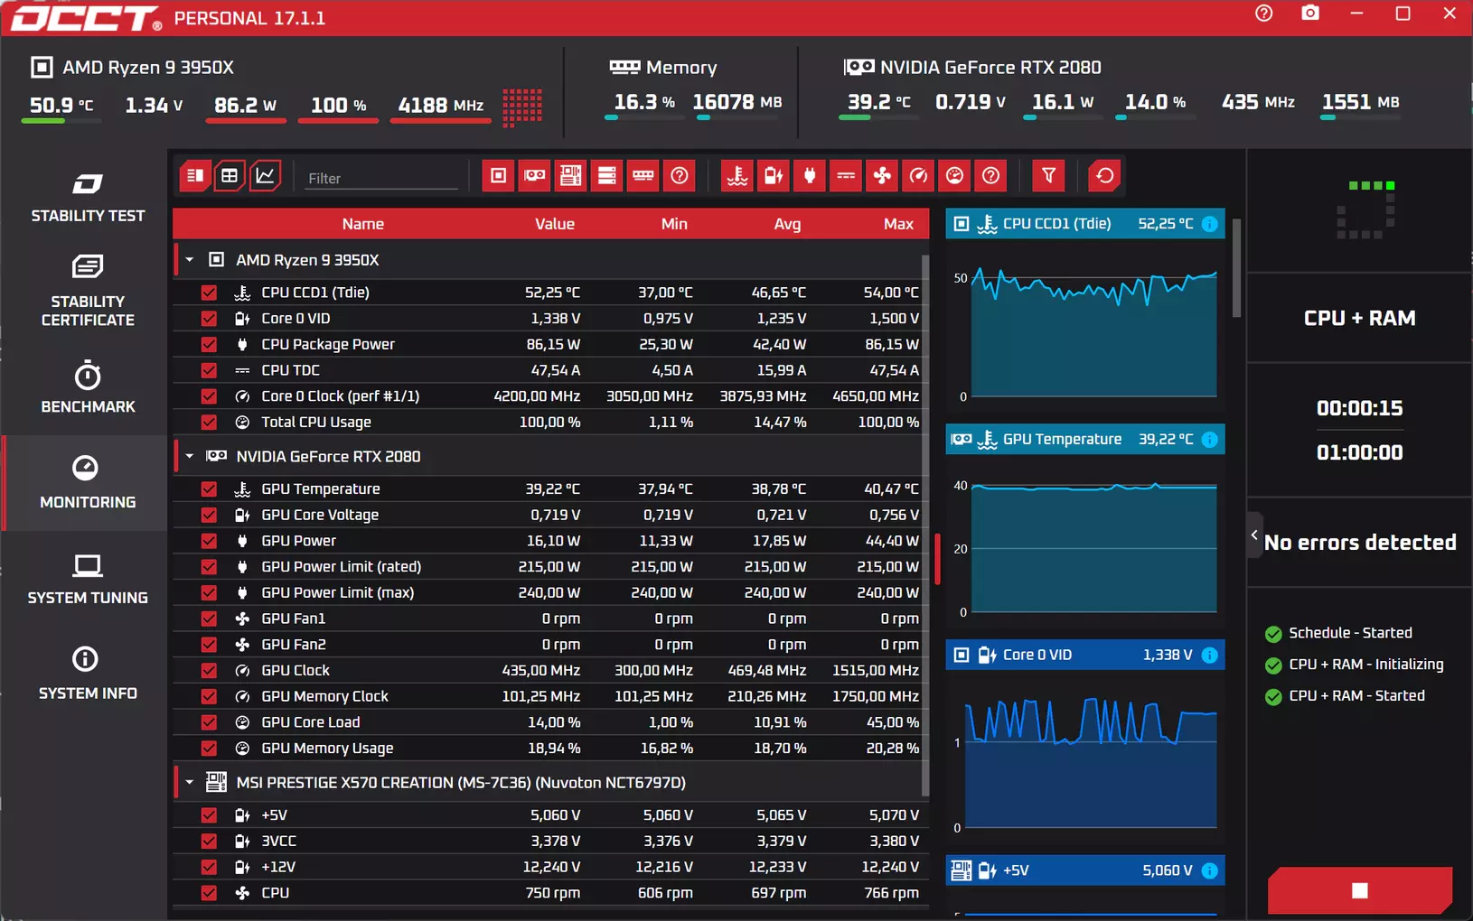Toggle the GPU Core Voltage checkbox
The width and height of the screenshot is (1473, 921).
point(209,515)
